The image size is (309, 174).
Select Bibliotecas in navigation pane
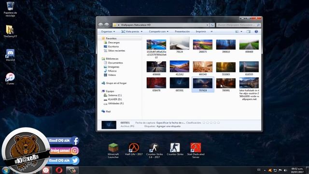pos(112,59)
